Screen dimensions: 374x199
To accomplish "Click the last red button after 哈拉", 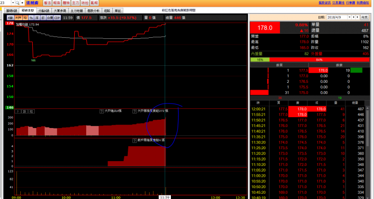I will [94, 3].
